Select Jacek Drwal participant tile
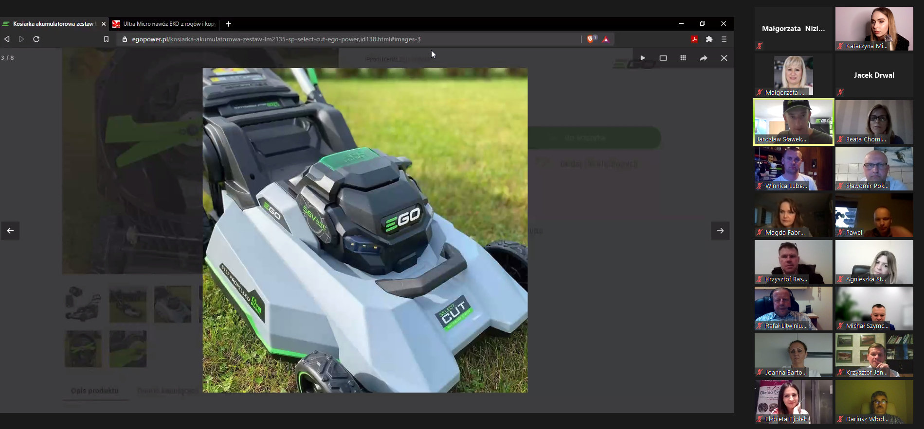 point(874,75)
